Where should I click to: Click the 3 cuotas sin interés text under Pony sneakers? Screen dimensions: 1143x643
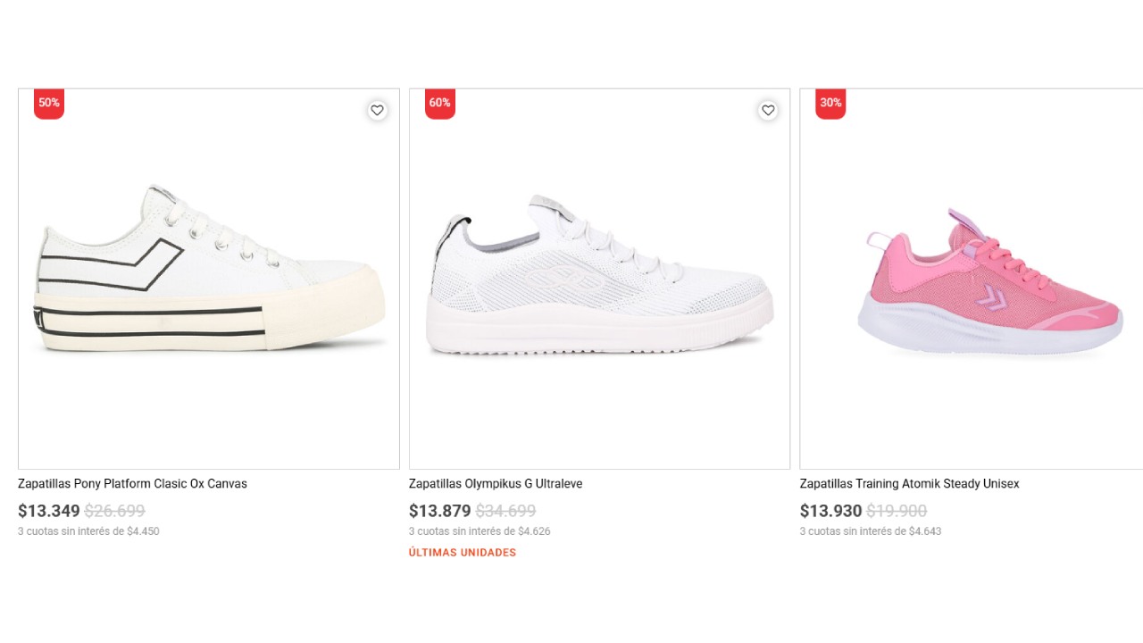coord(89,530)
